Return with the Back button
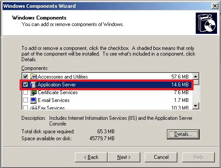221x168 pixels. pos(91,157)
